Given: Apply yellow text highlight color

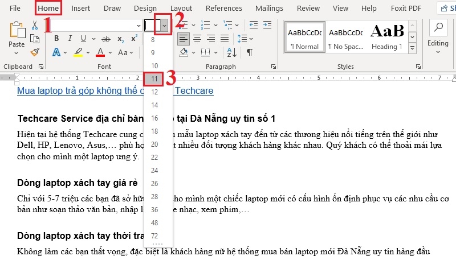Looking at the screenshot, I should (x=78, y=52).
